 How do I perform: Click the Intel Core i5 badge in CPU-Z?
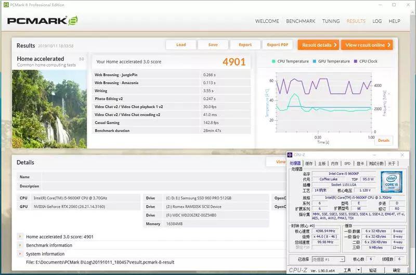[x=392, y=182]
